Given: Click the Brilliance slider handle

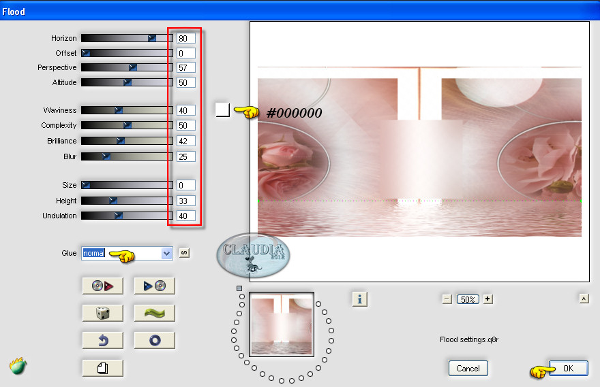Looking at the screenshot, I should pyautogui.click(x=121, y=141).
